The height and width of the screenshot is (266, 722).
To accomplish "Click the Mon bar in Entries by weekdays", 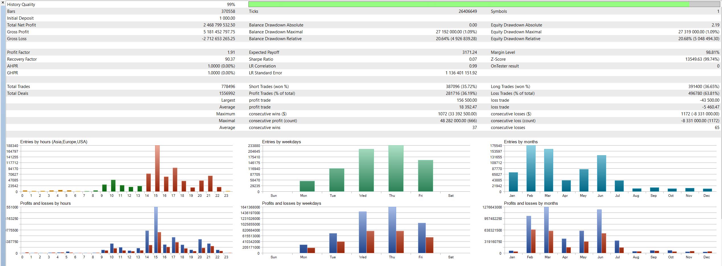I will point(307,186).
